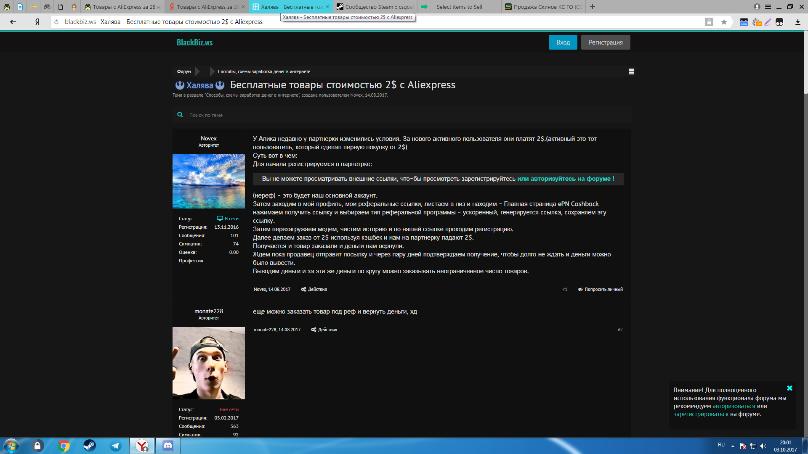Open 'monate228, 14.08.2017' post footer link
Viewport: 808px width, 454px height.
277,330
